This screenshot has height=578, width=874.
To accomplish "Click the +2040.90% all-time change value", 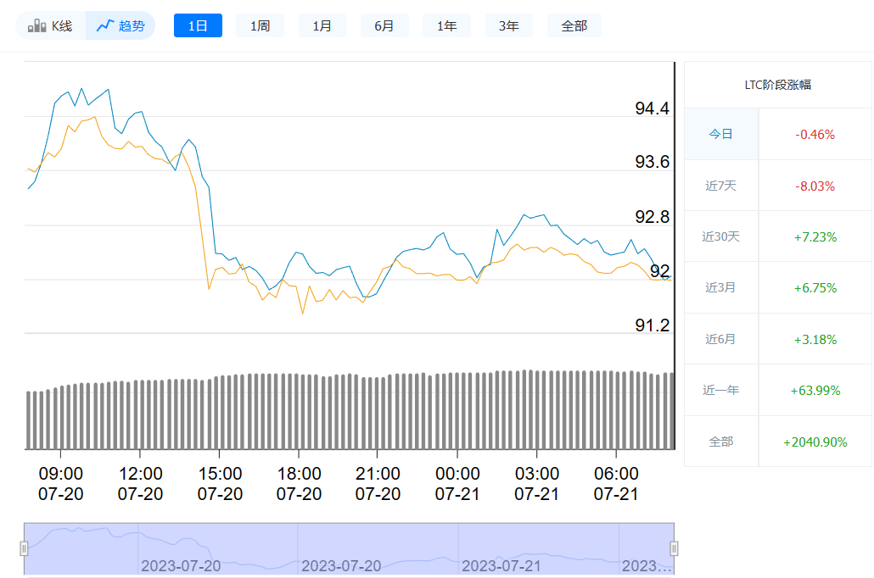I will (x=815, y=442).
